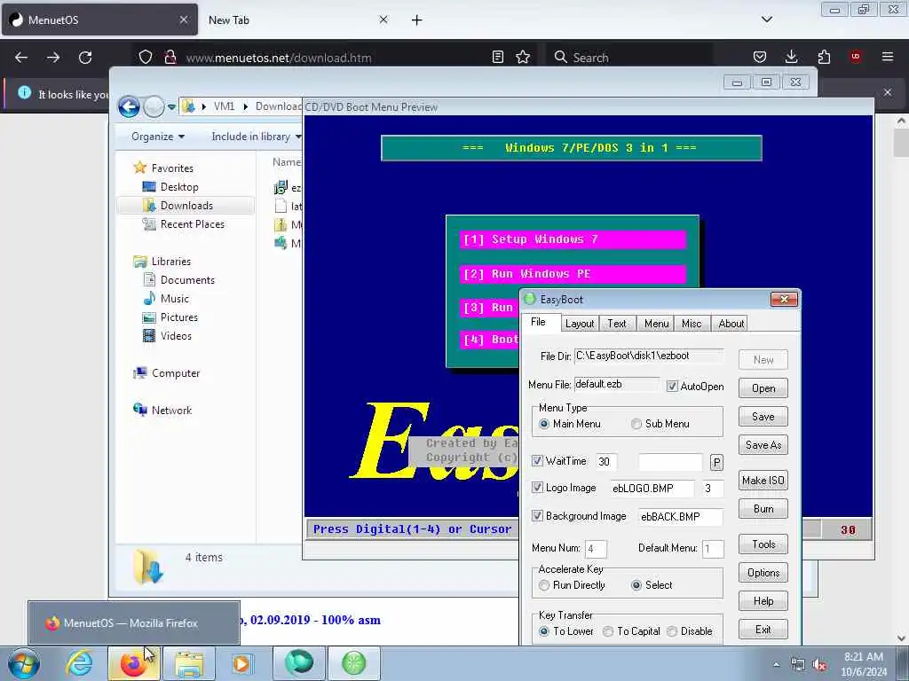Screen dimensions: 909x681
Task: Click the site security padlock icon
Action: [170, 58]
